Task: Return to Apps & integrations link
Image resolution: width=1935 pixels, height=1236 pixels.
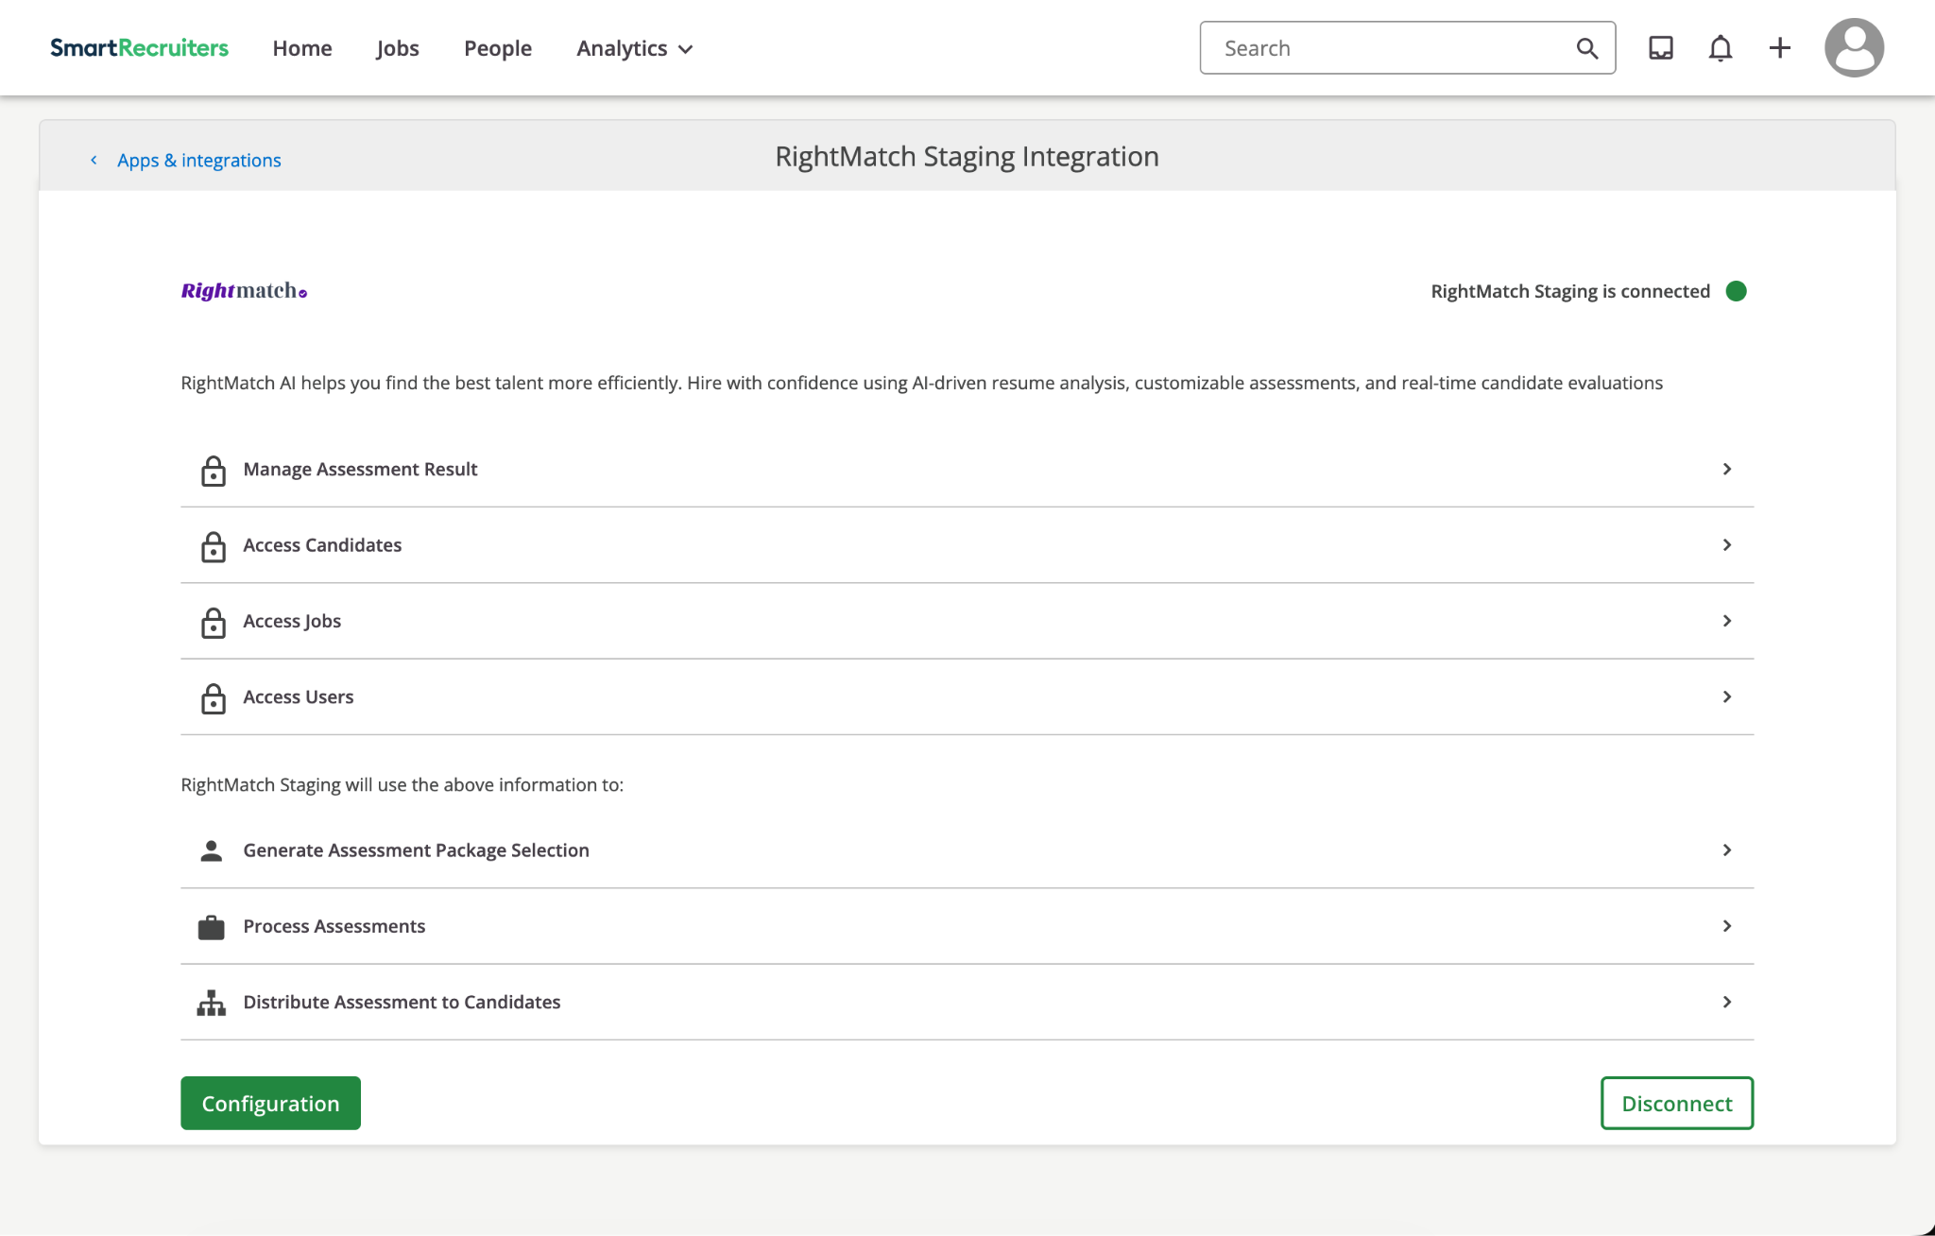Action: pyautogui.click(x=199, y=160)
